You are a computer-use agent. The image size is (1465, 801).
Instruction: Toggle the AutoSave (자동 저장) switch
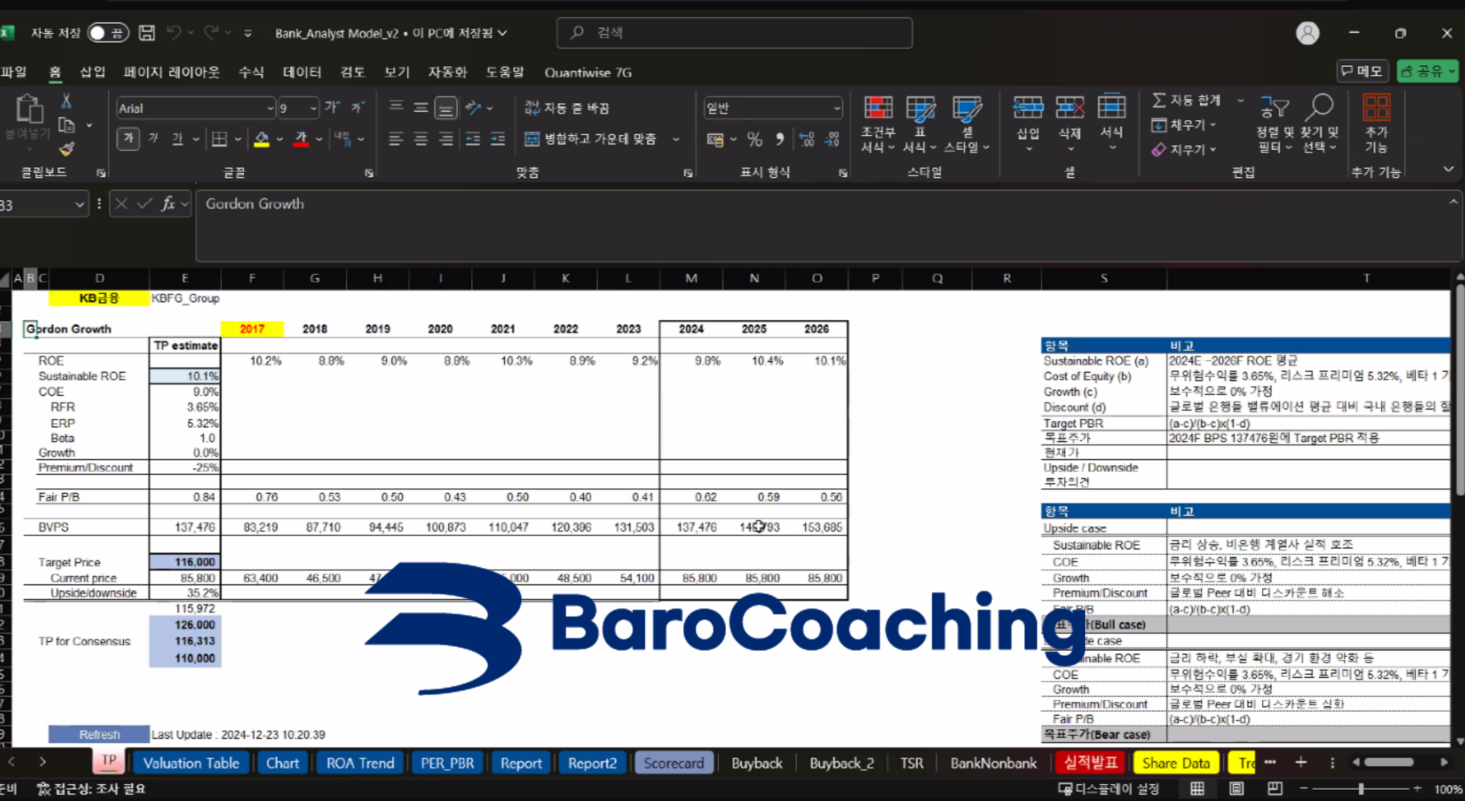[107, 33]
